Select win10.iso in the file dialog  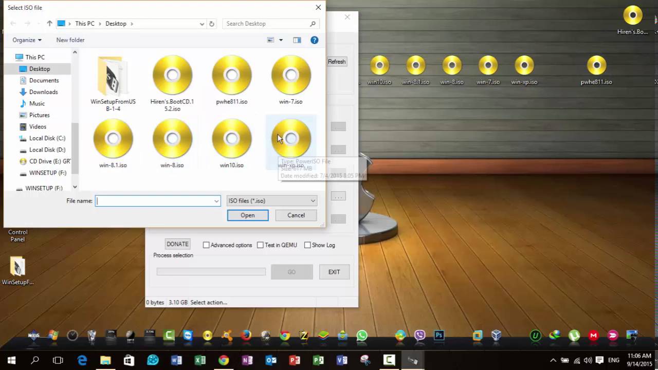[232, 144]
